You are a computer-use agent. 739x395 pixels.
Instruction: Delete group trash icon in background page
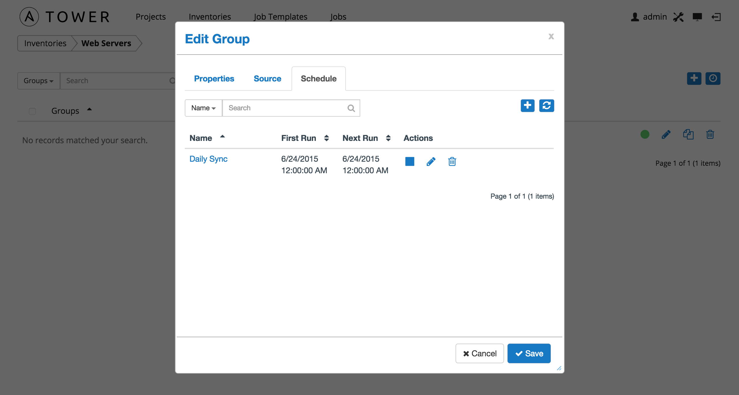tap(710, 134)
